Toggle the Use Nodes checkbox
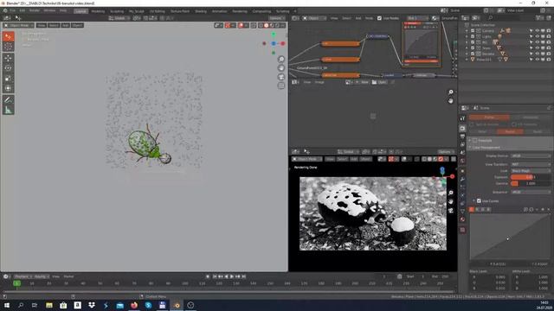The image size is (554, 311). pos(379,18)
